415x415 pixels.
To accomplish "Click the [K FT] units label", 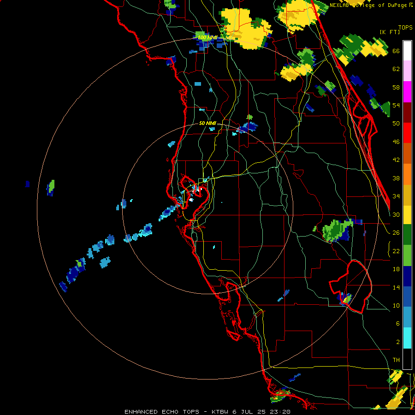I will tap(390, 32).
